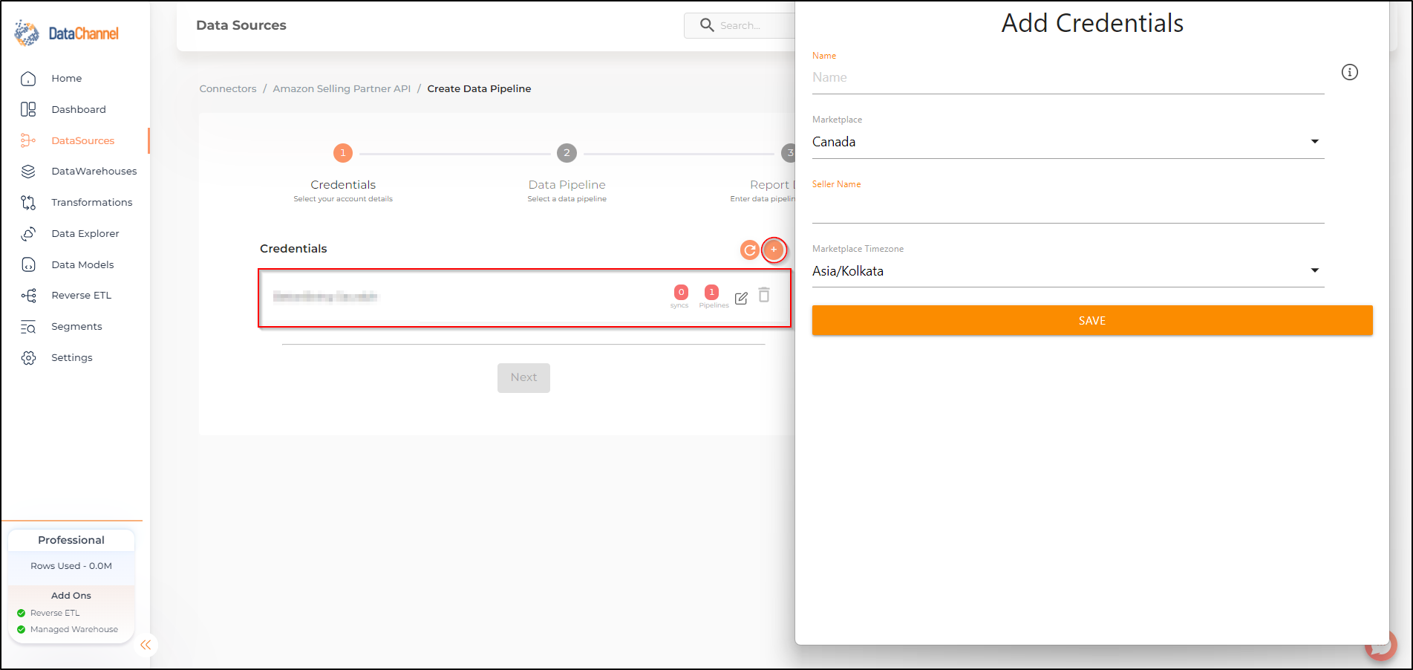Open the Segments sidebar icon
This screenshot has width=1413, height=670.
[28, 327]
